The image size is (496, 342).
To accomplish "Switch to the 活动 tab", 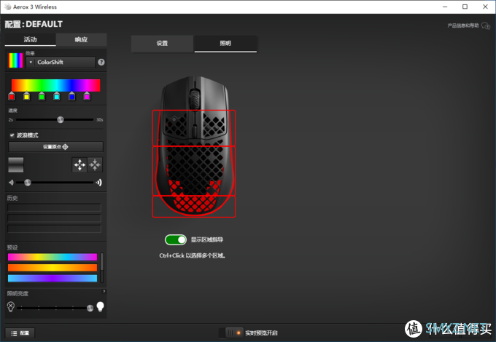I will [x=31, y=39].
